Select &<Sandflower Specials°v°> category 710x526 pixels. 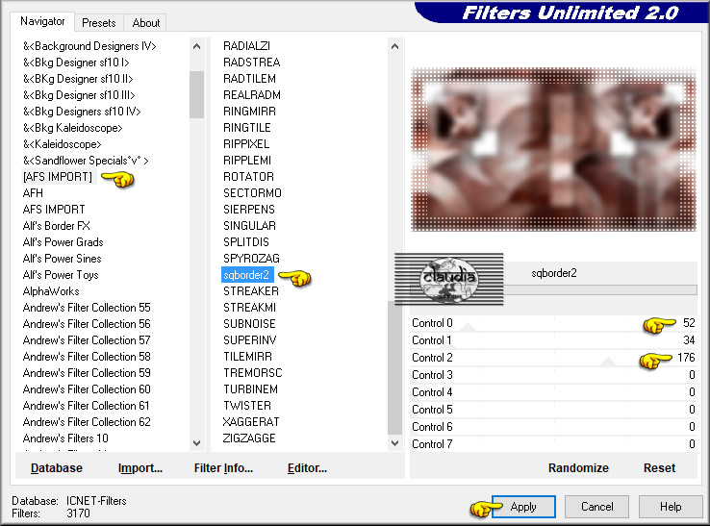[86, 161]
